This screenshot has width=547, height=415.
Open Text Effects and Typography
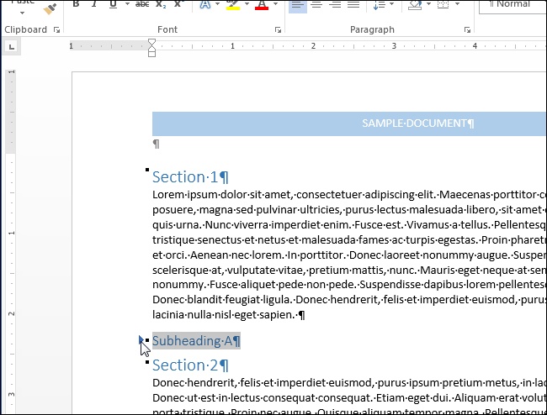click(x=205, y=5)
